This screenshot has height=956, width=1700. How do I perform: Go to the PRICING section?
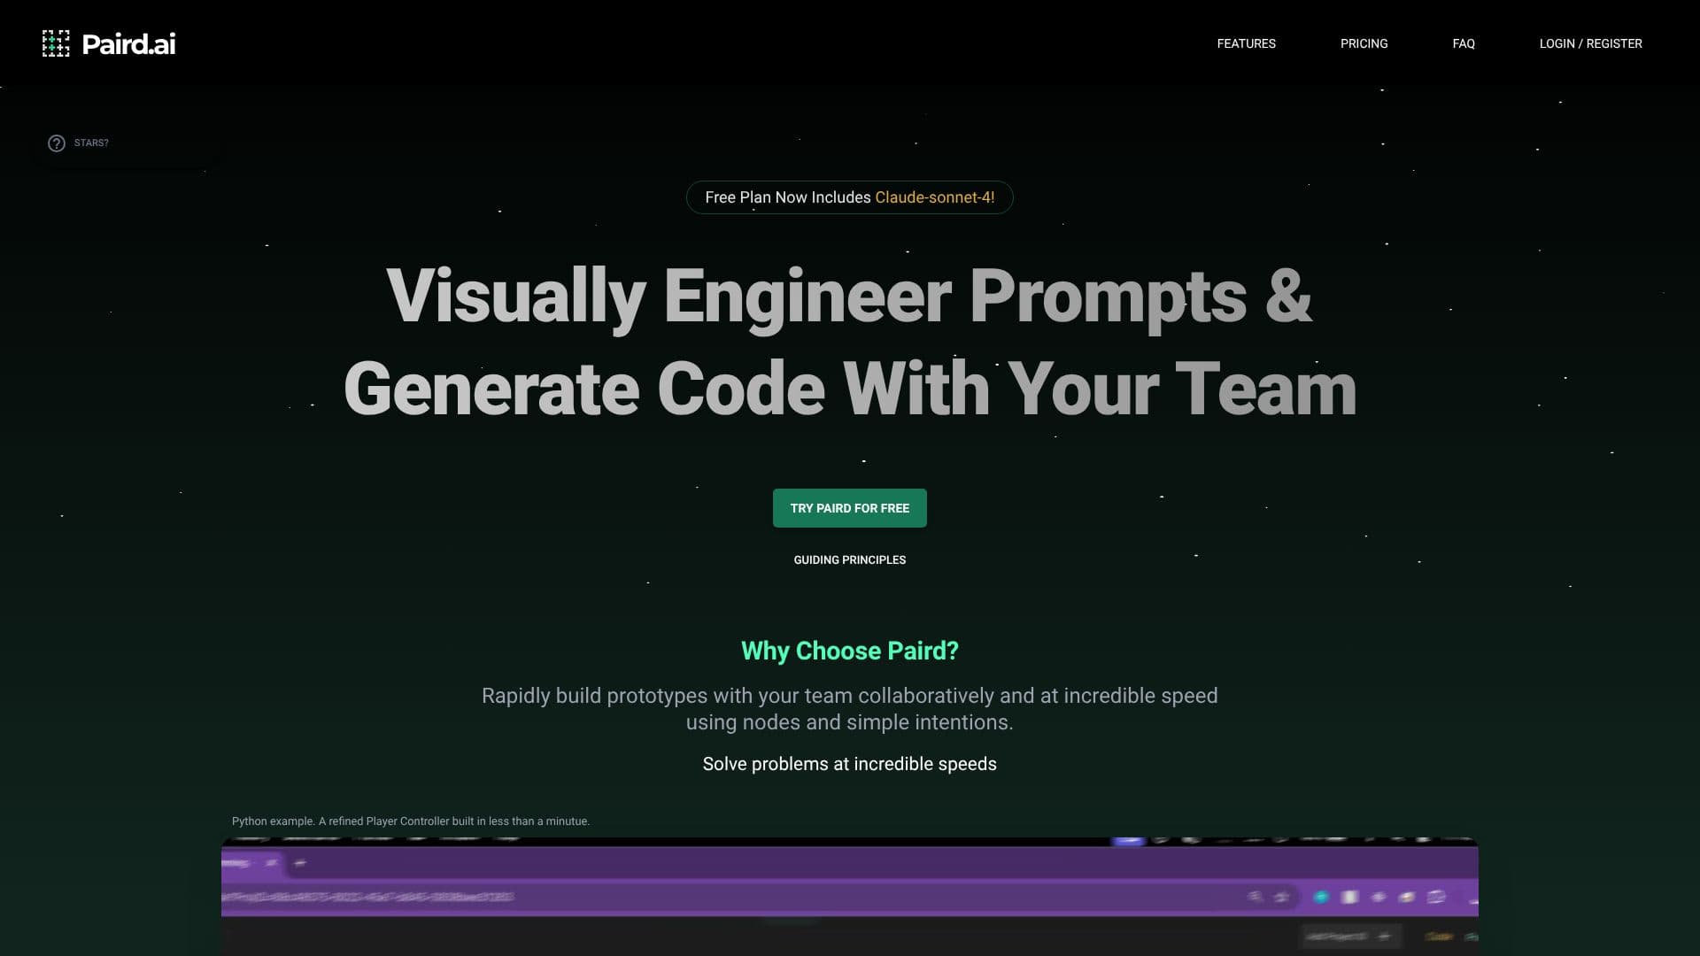click(1364, 43)
